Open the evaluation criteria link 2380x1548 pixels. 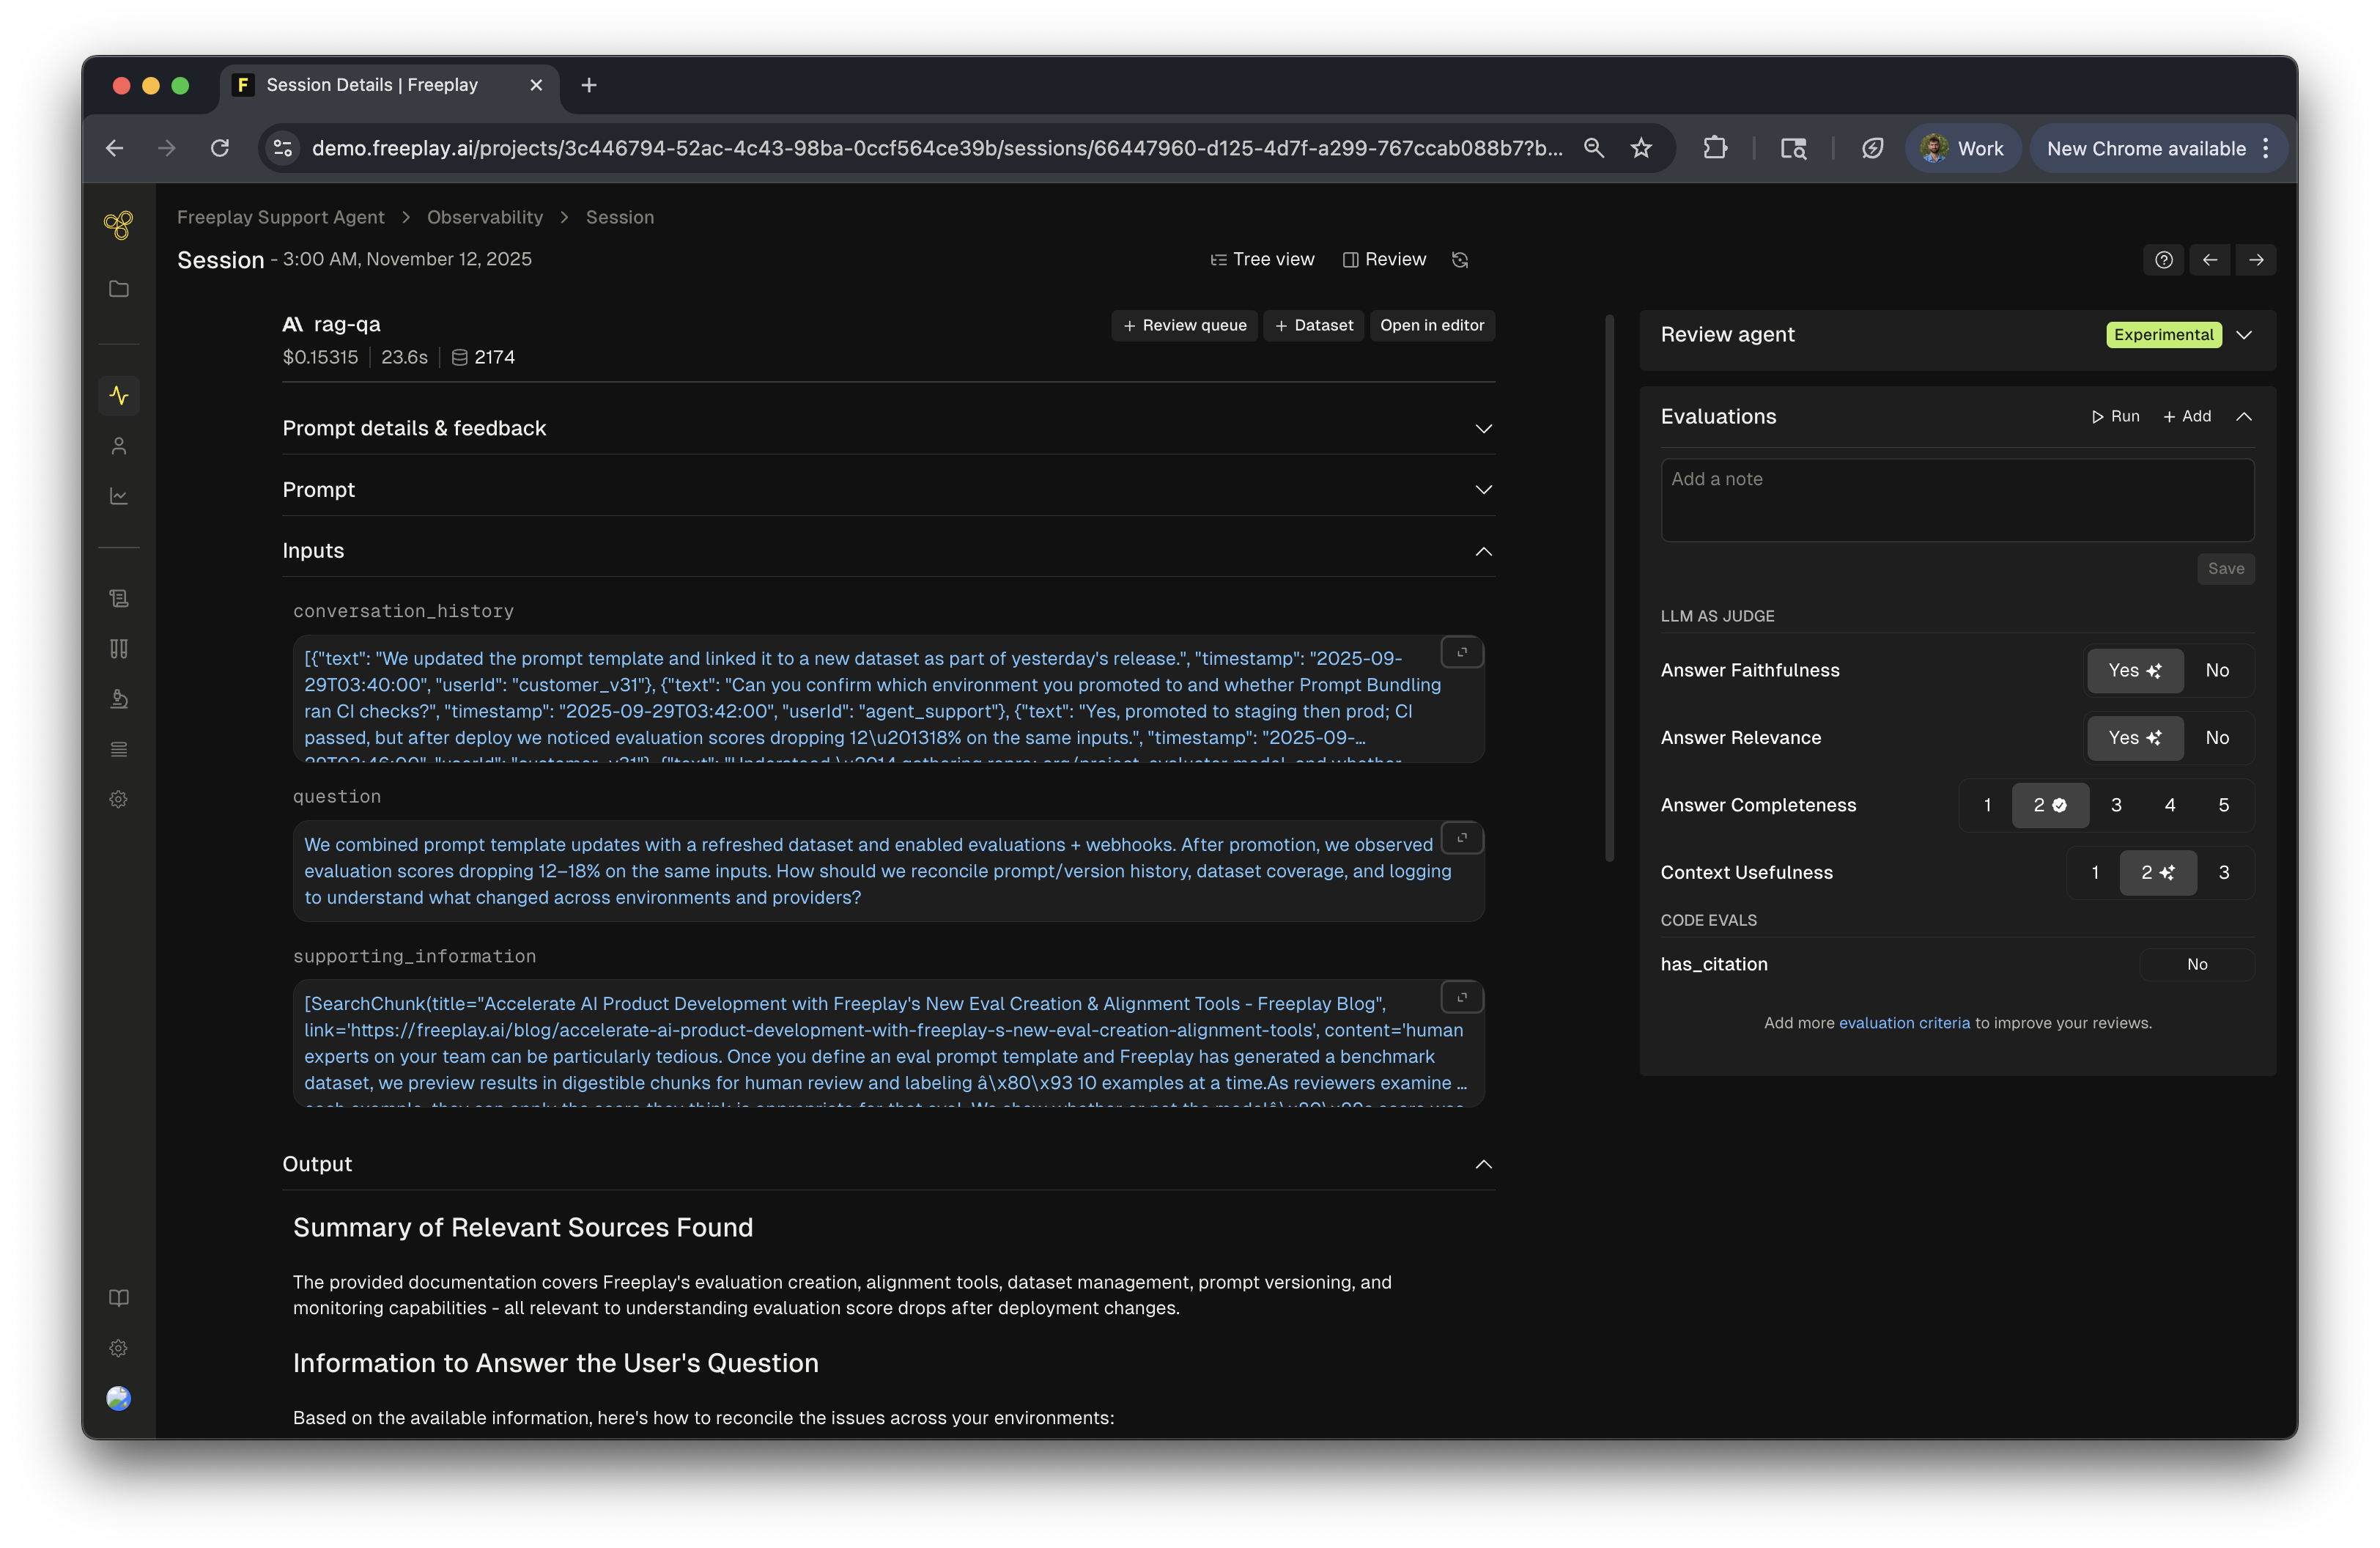coord(1904,1023)
